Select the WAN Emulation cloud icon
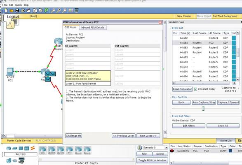This screenshot has height=165, width=242. (15, 161)
